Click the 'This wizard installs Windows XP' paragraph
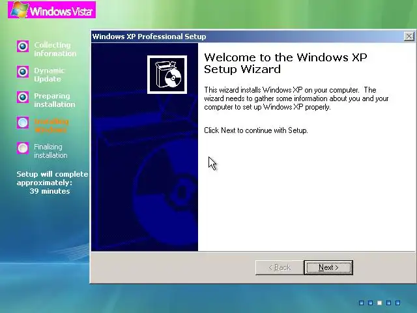The width and height of the screenshot is (417, 313). 296,98
